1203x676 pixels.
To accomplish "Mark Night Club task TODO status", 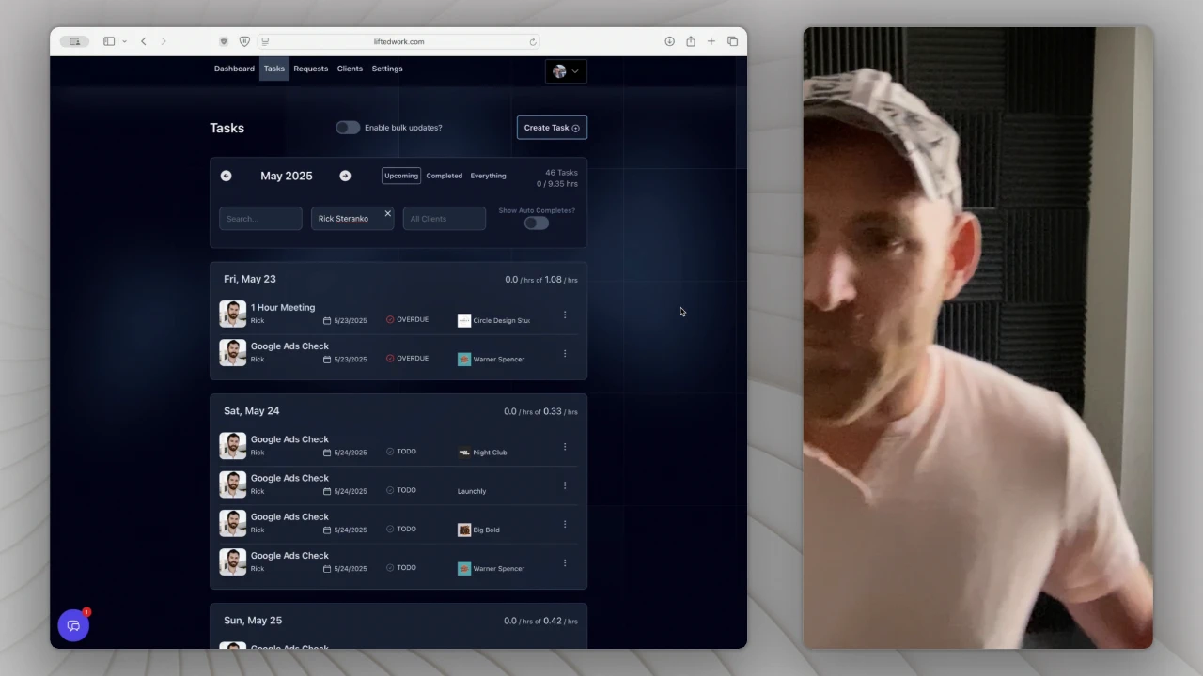I will [401, 452].
